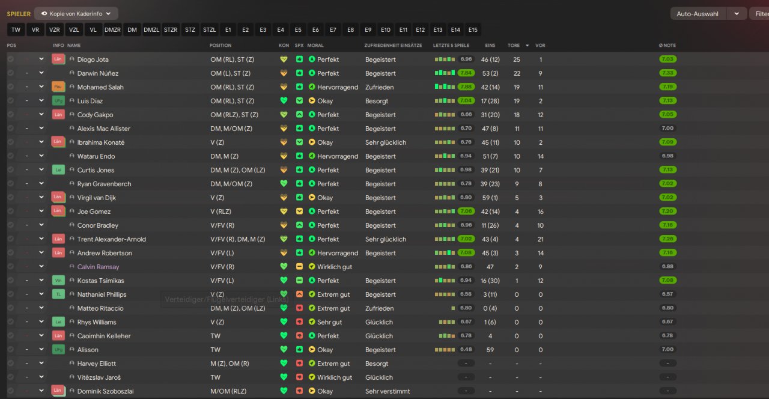Tick the selection circle for Darwin Núñez
769x399 pixels.
click(10, 73)
